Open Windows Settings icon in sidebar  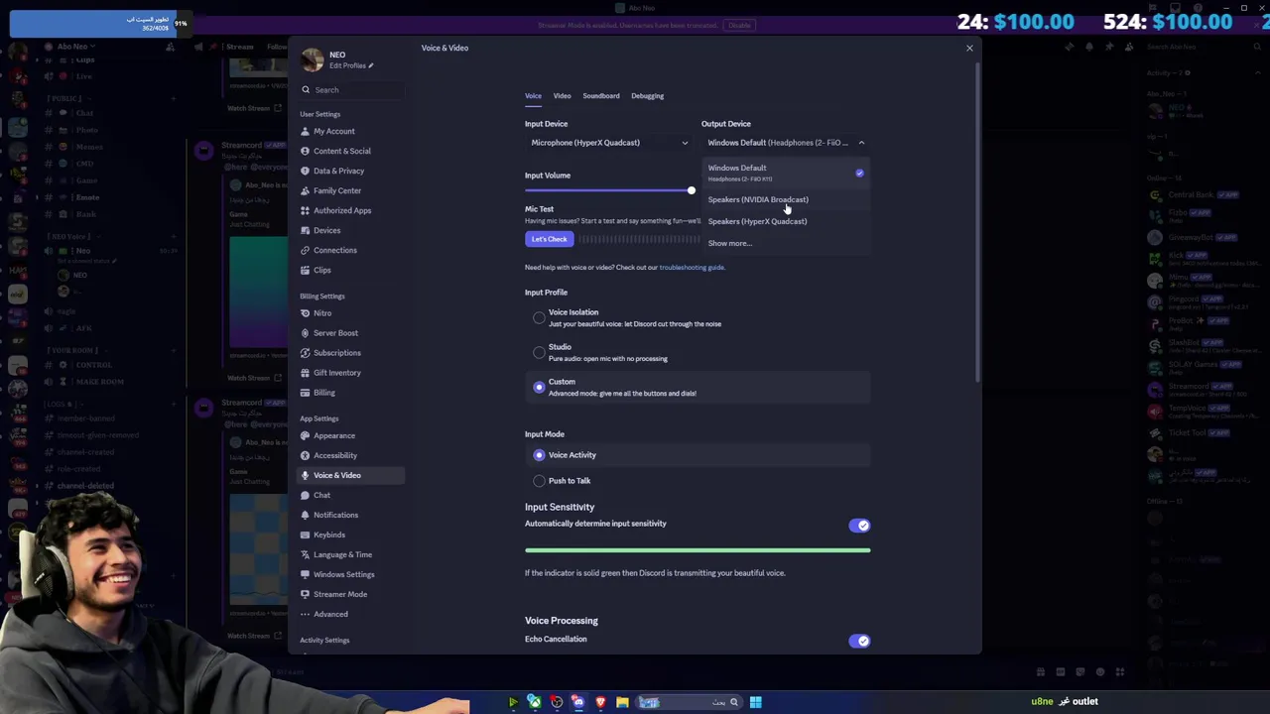pyautogui.click(x=306, y=574)
